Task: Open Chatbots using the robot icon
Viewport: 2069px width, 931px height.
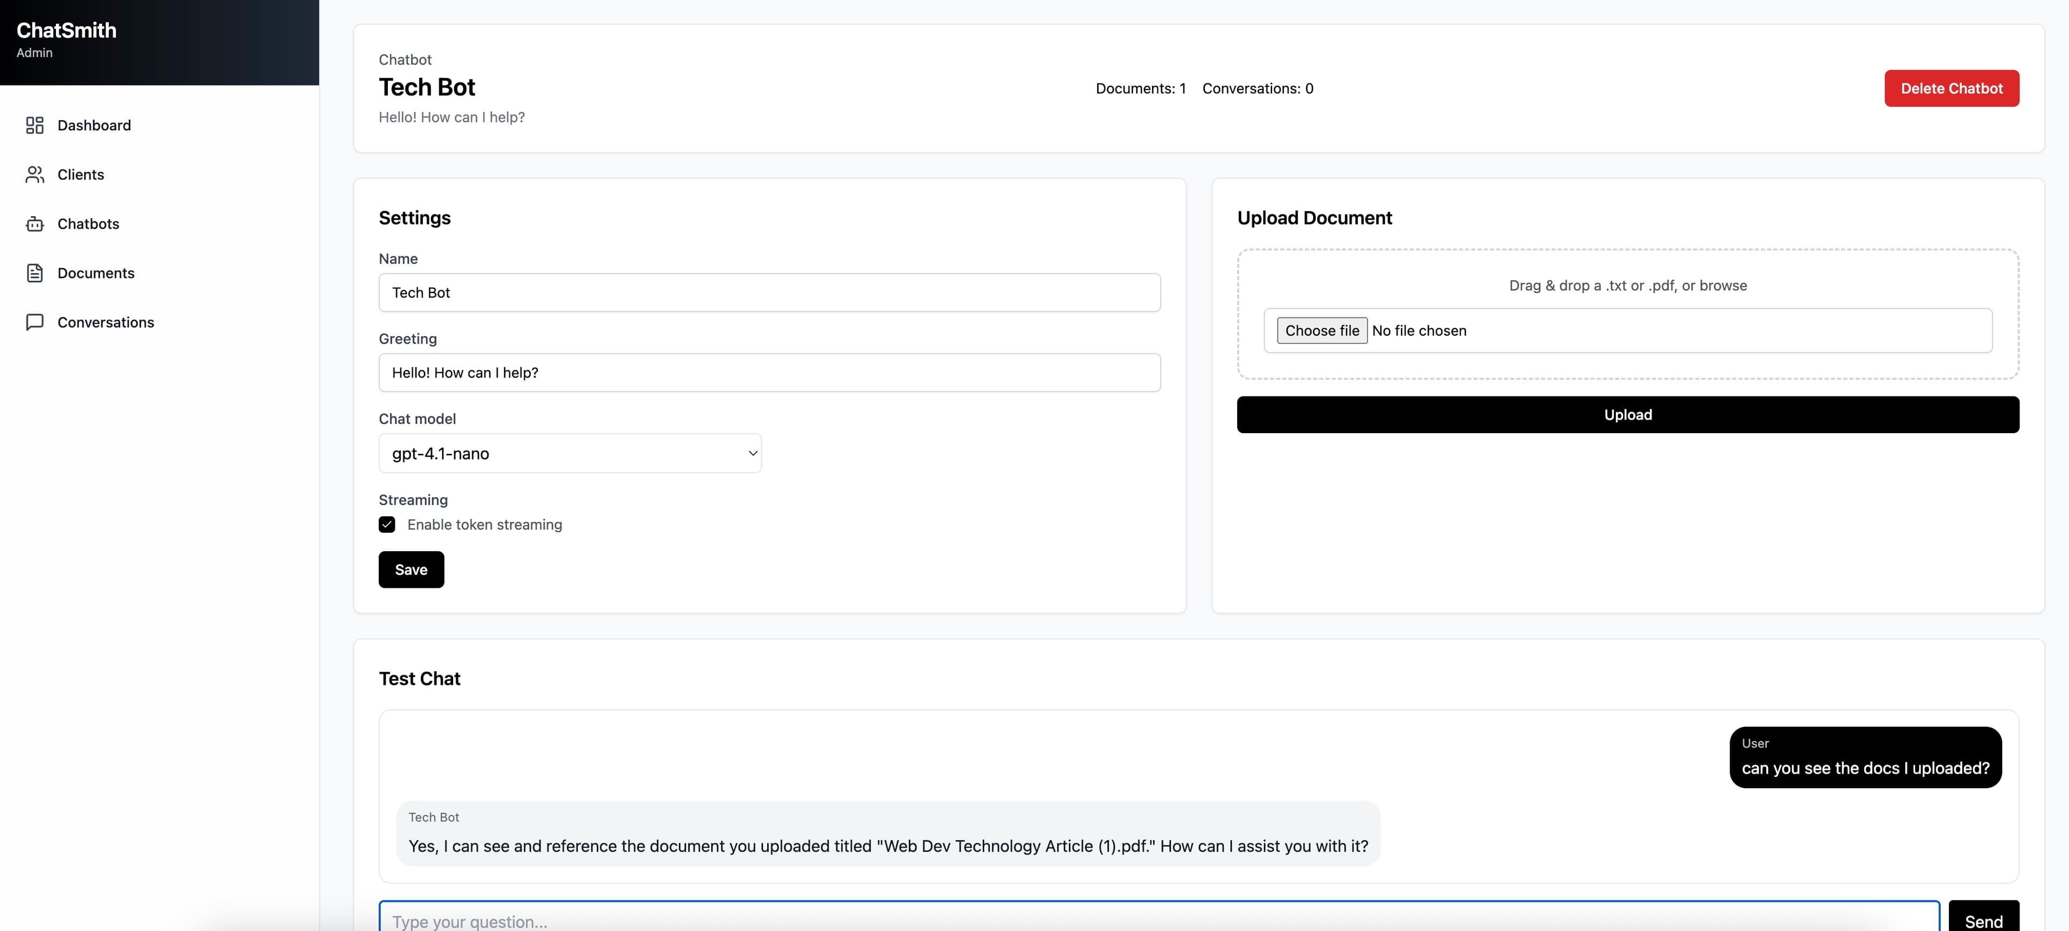Action: 34,223
